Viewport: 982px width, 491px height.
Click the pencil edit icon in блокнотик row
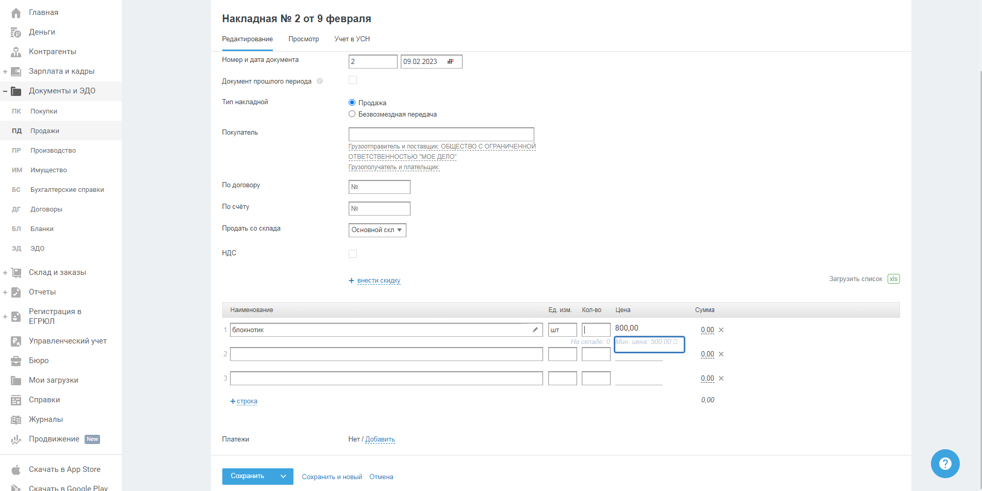(x=535, y=330)
